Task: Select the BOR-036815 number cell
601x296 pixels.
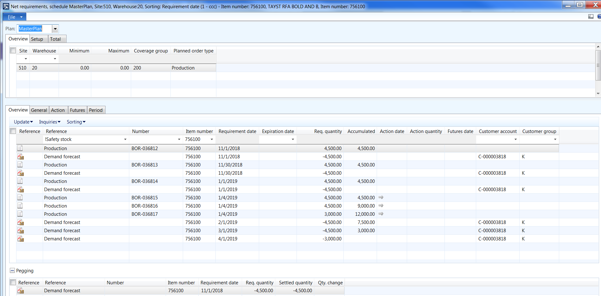Action: pyautogui.click(x=156, y=197)
